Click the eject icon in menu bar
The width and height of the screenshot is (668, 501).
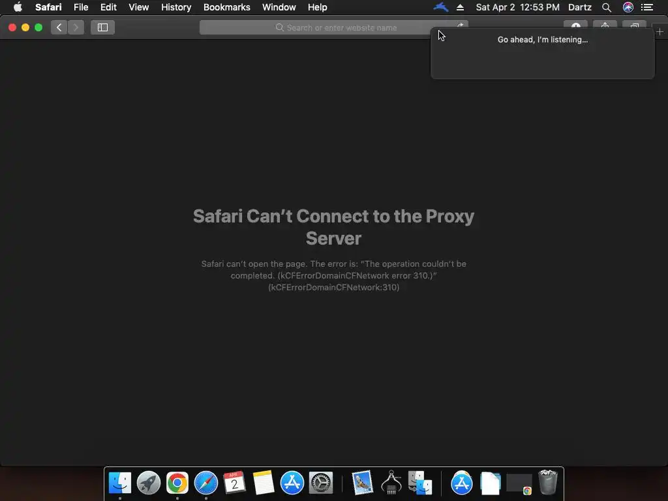[460, 7]
